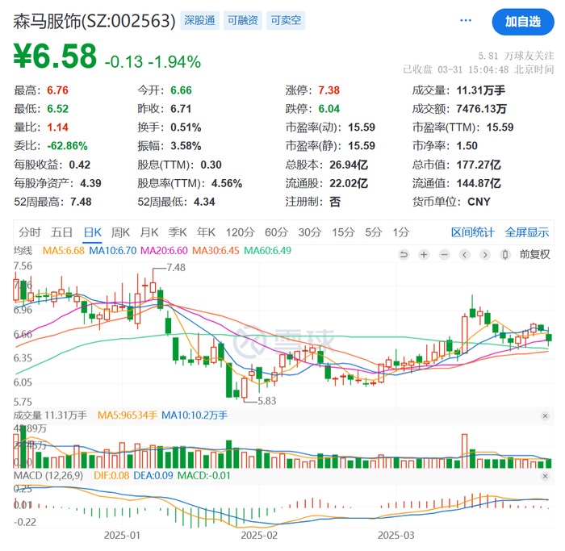Switch to the 1分 chart tab
Viewport: 565px width, 551px height.
401,232
